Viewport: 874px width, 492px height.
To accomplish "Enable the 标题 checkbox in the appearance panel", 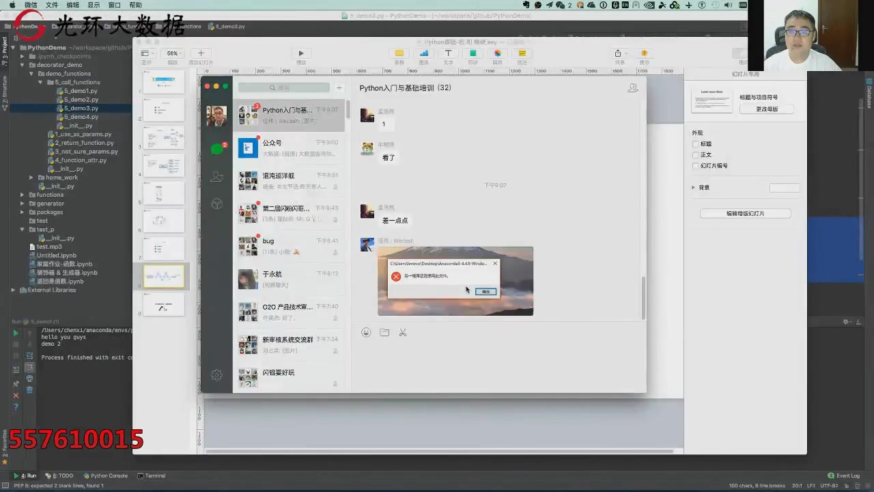I will [696, 143].
